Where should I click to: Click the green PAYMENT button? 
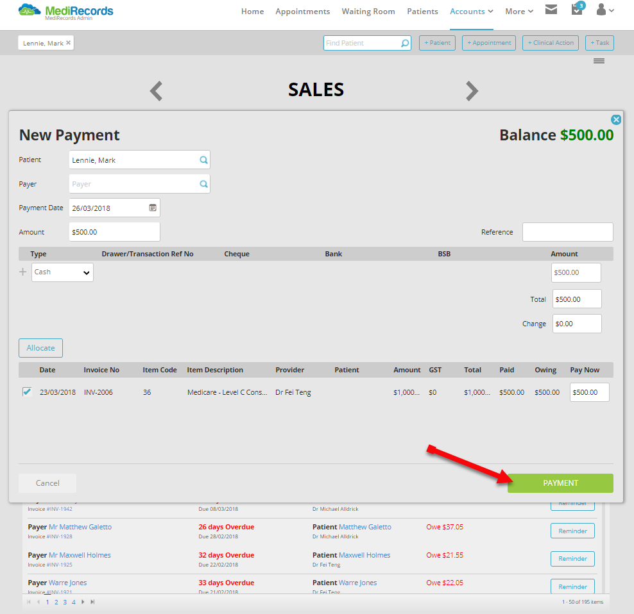pos(560,483)
